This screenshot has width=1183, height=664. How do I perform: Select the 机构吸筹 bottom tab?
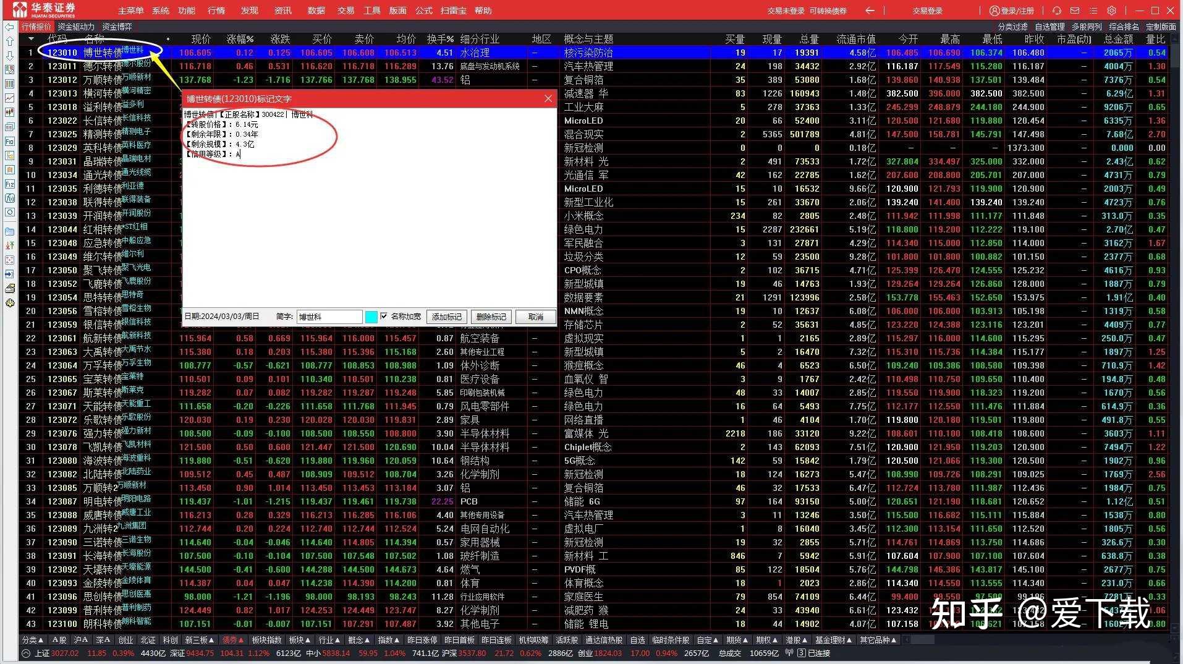(x=533, y=640)
